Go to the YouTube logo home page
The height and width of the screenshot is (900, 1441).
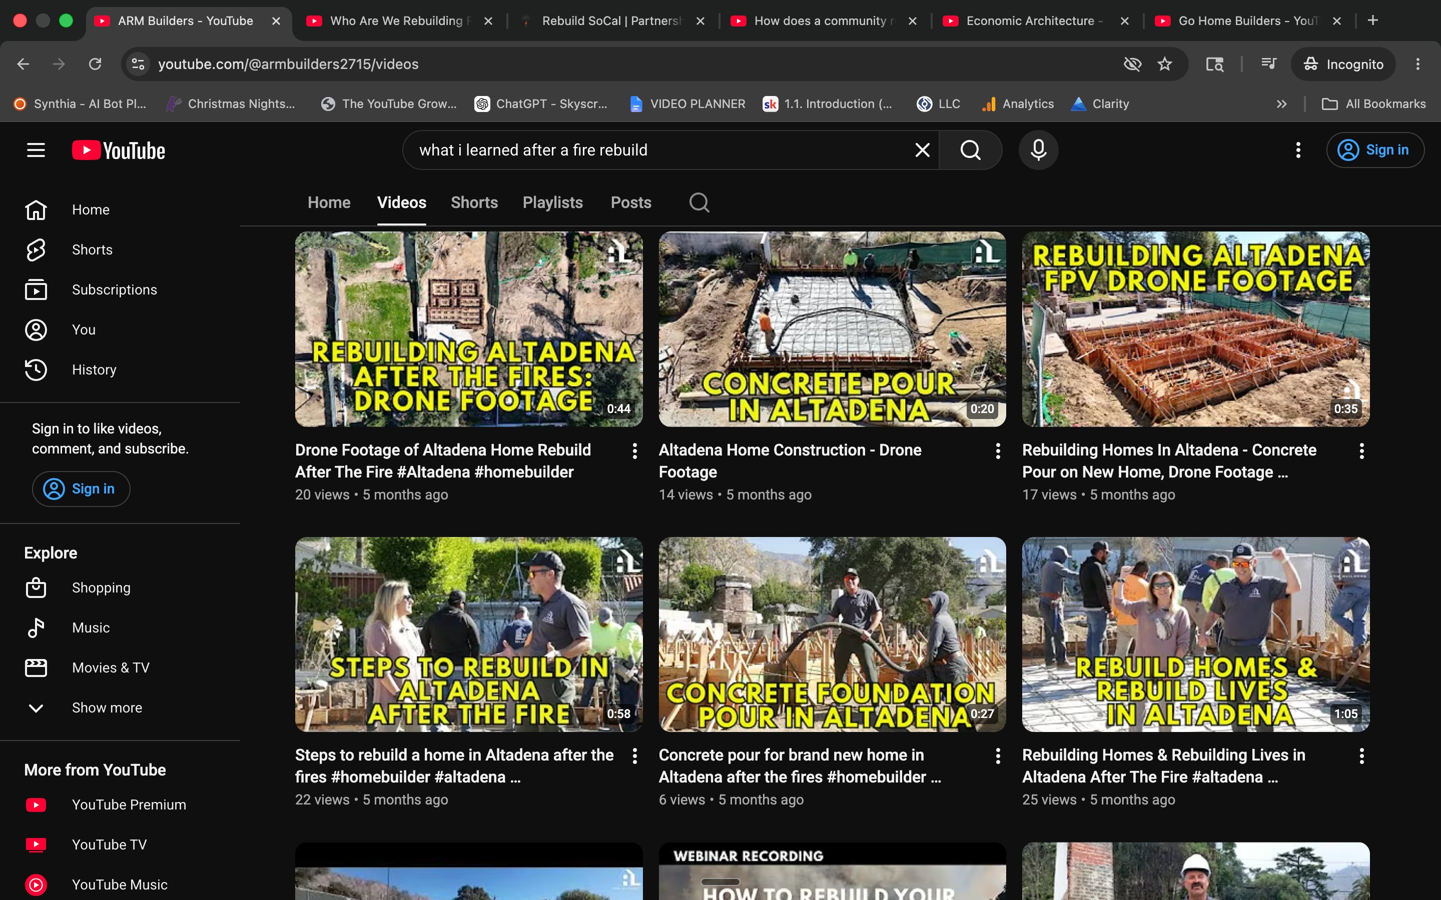pos(119,150)
